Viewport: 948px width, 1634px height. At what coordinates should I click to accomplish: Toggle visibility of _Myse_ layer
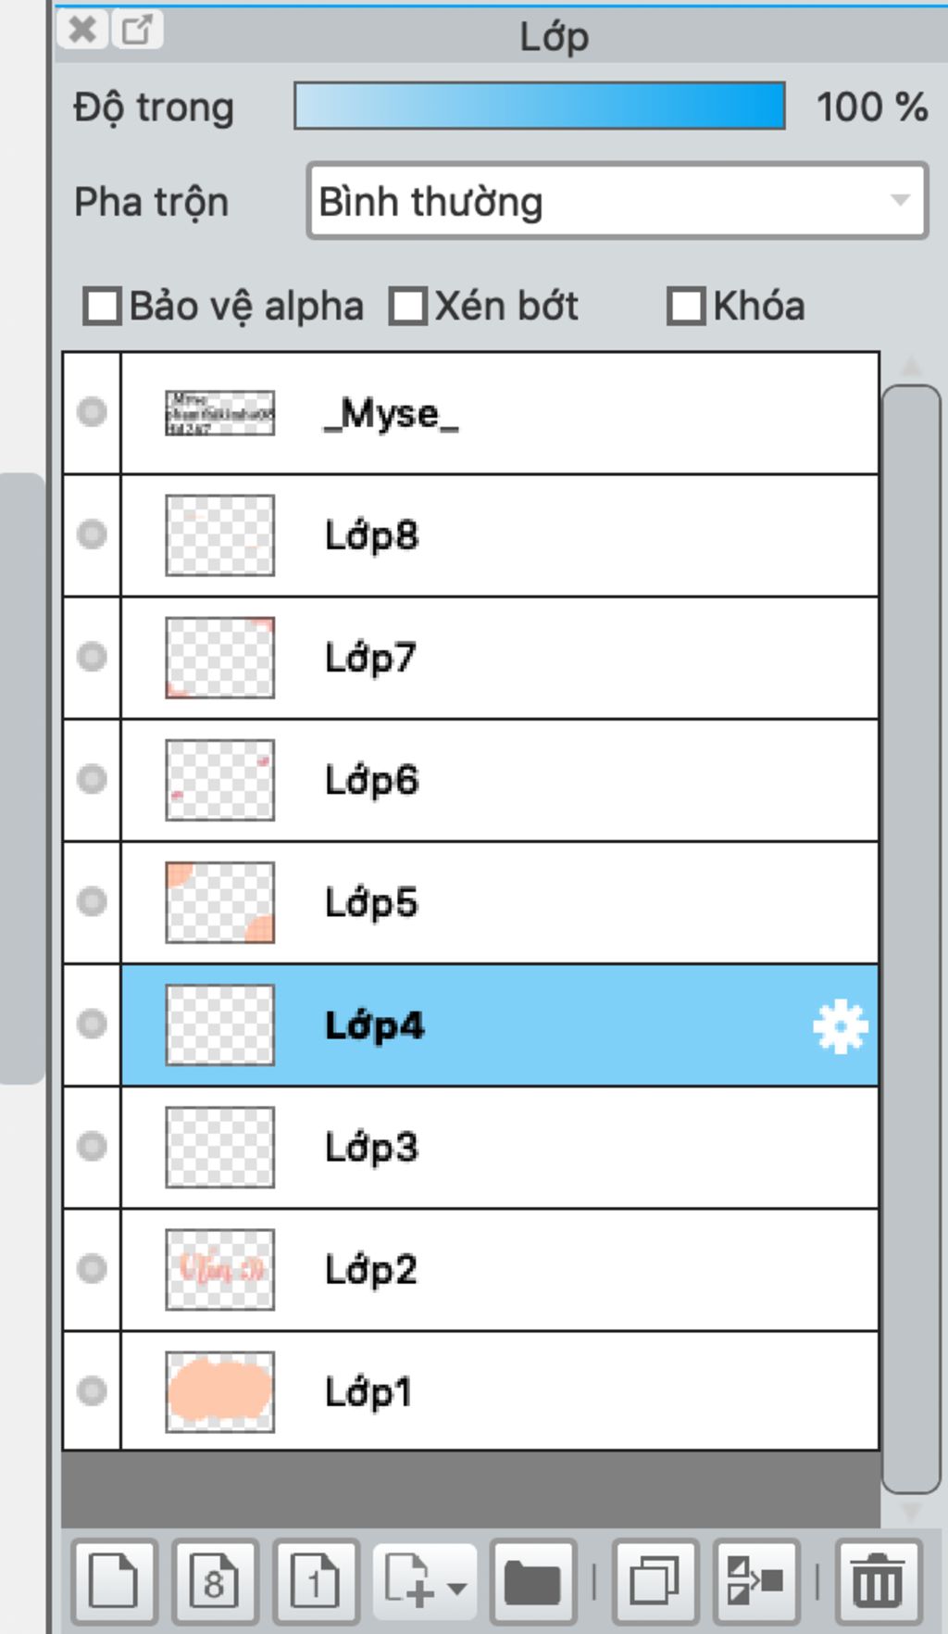tap(92, 412)
